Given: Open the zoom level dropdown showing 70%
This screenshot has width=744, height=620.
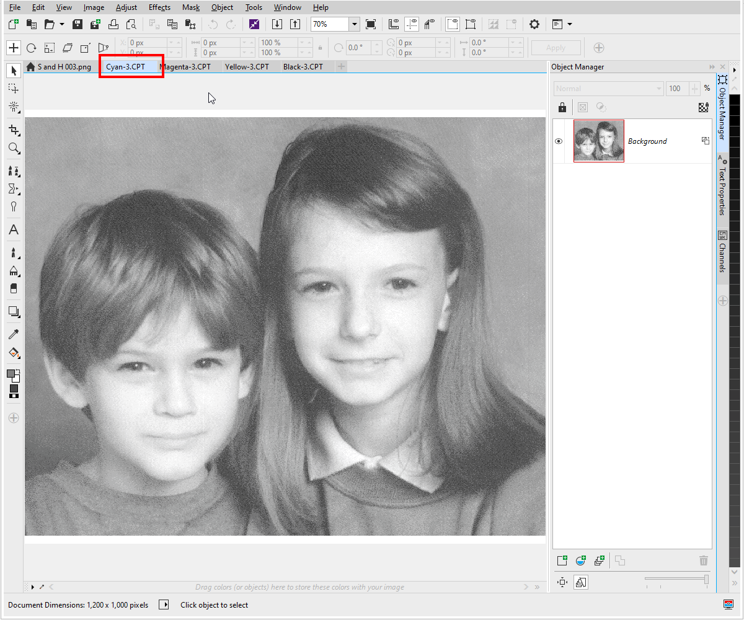Looking at the screenshot, I should [355, 24].
